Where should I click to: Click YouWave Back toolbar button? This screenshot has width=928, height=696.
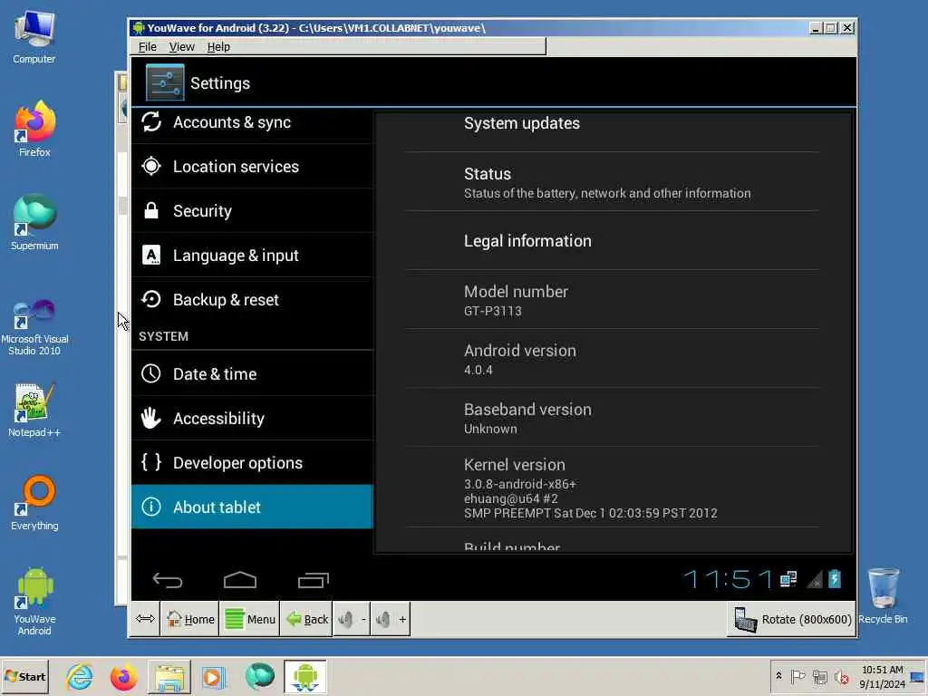click(x=306, y=619)
